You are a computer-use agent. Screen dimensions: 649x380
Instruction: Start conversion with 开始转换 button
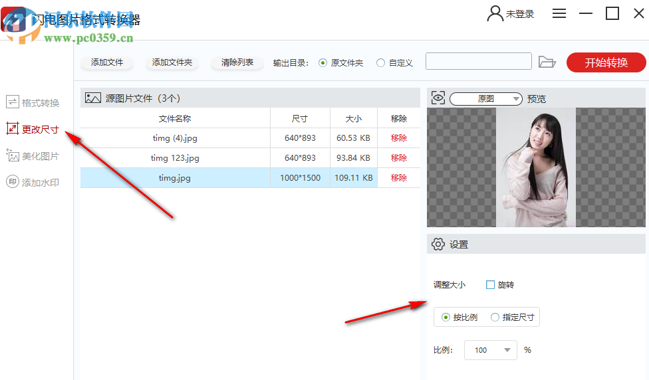click(606, 62)
